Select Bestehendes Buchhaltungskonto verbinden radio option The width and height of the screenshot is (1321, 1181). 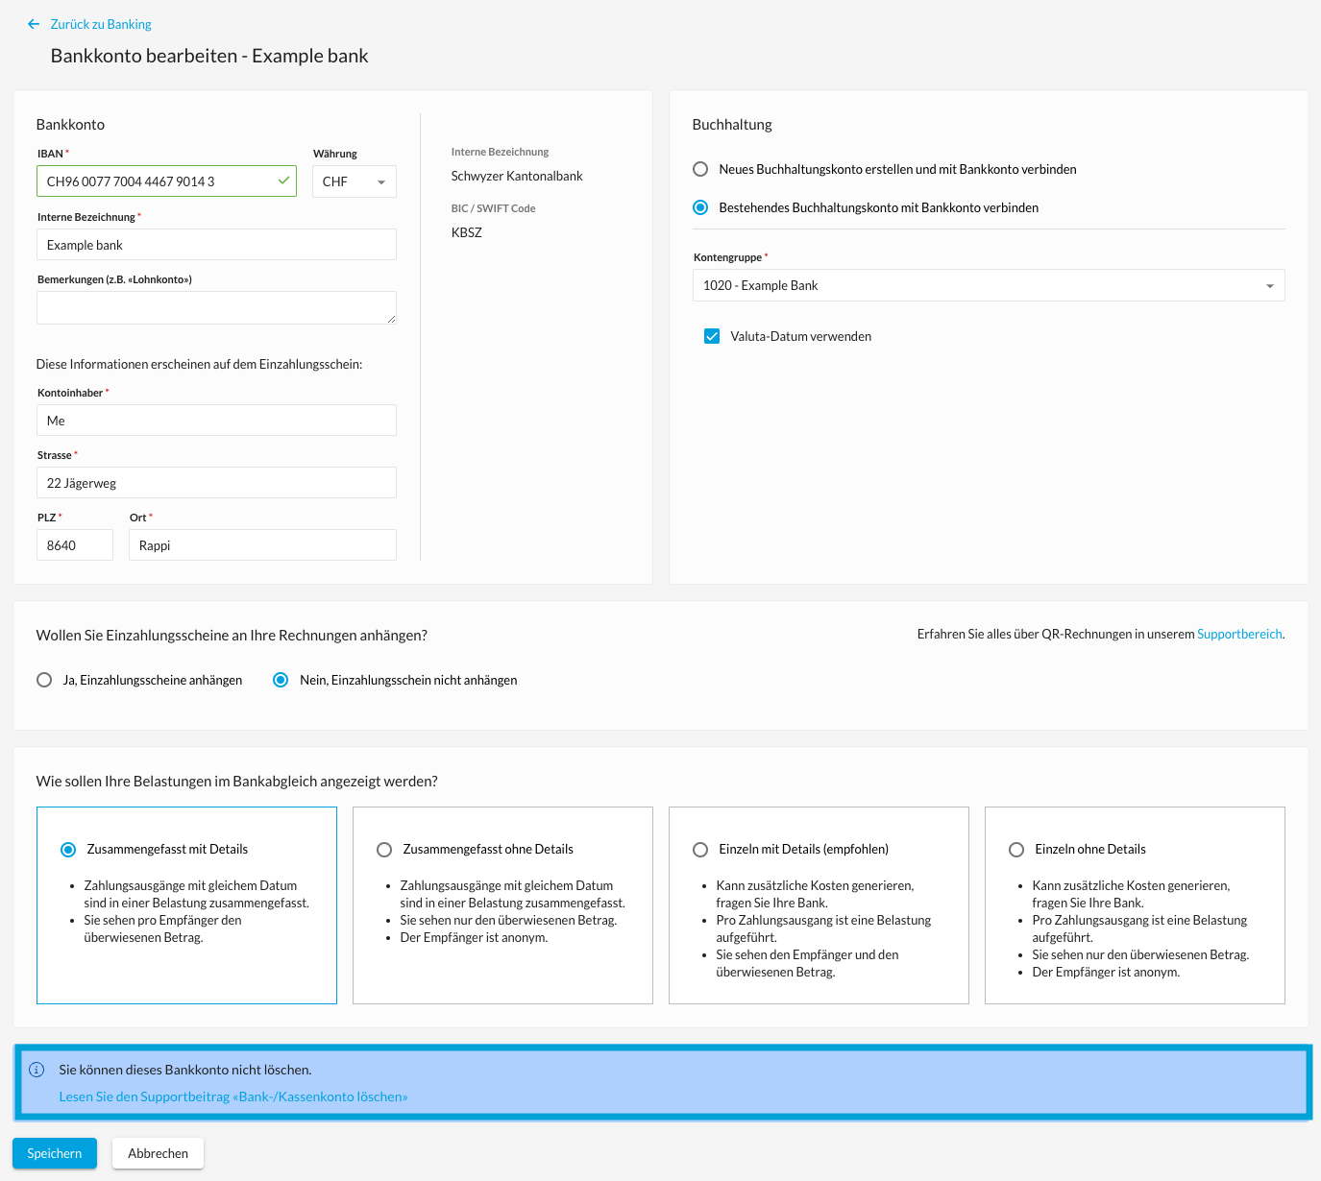point(700,207)
